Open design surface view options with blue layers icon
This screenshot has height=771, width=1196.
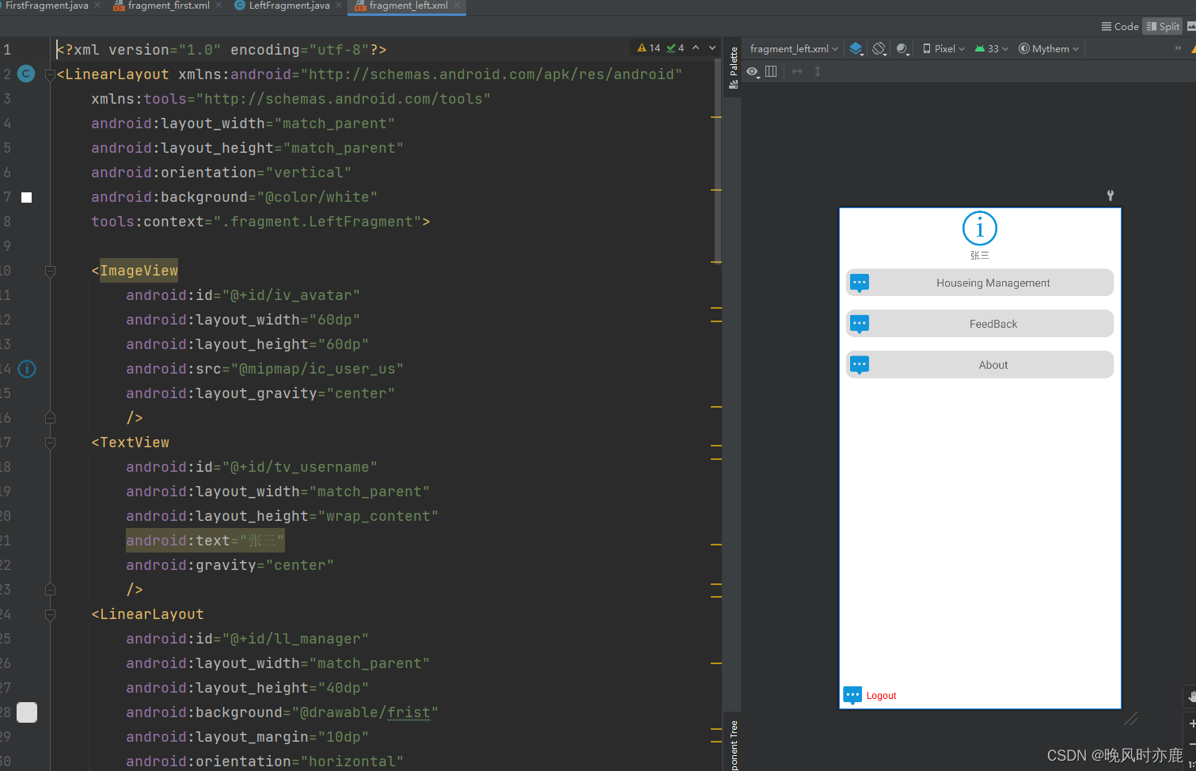[856, 48]
